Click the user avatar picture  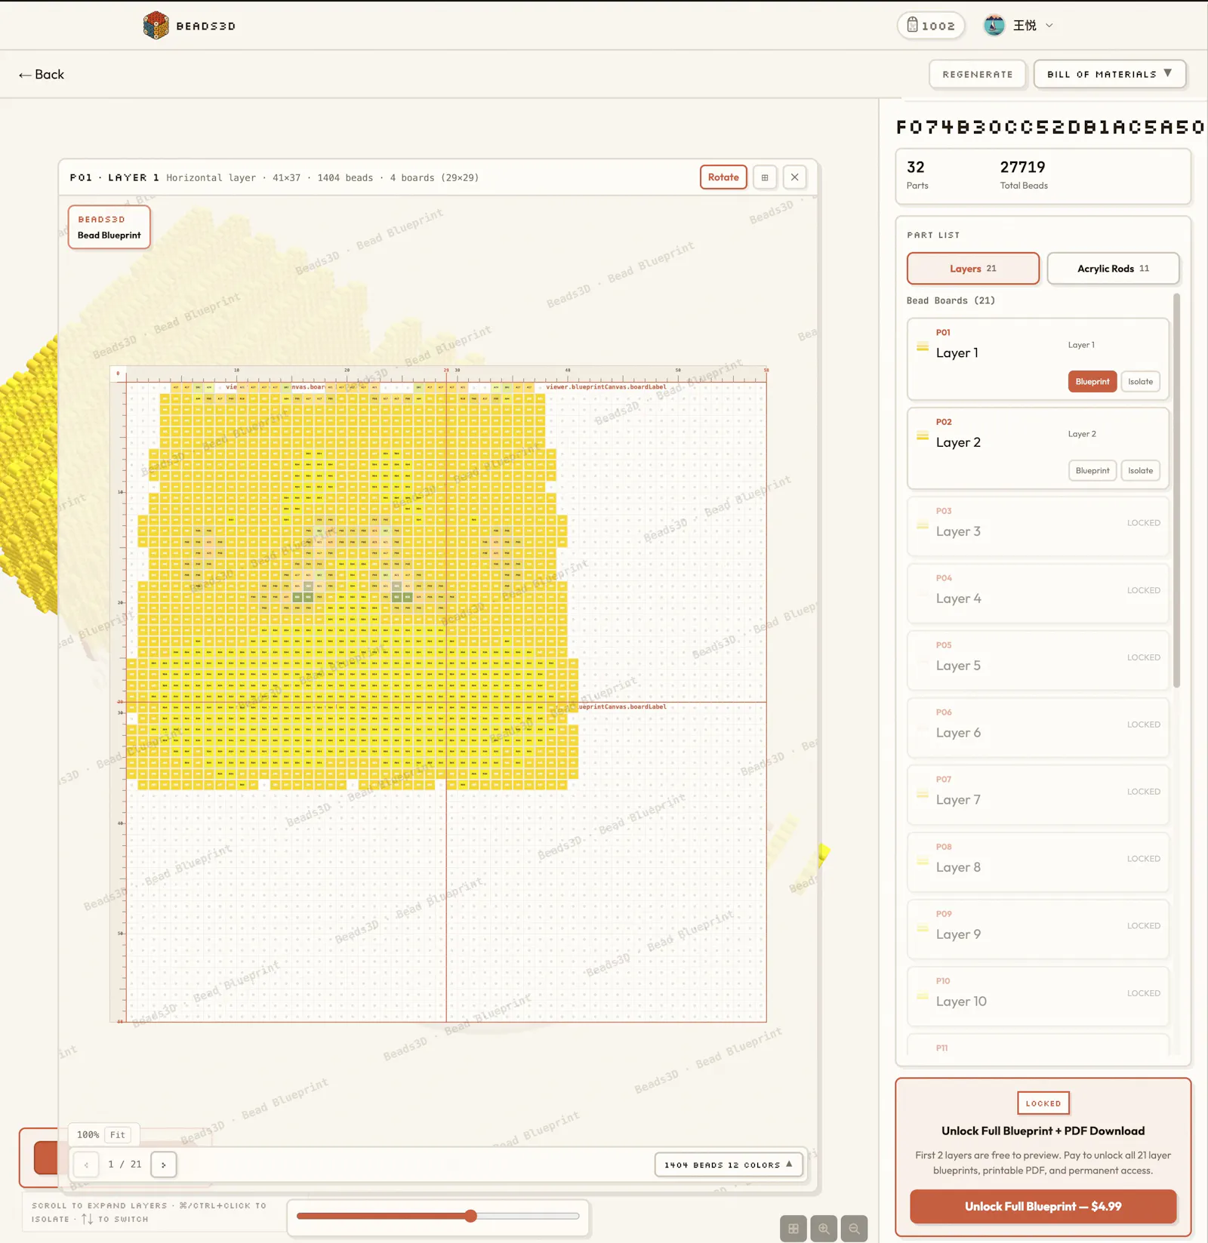pyautogui.click(x=994, y=26)
